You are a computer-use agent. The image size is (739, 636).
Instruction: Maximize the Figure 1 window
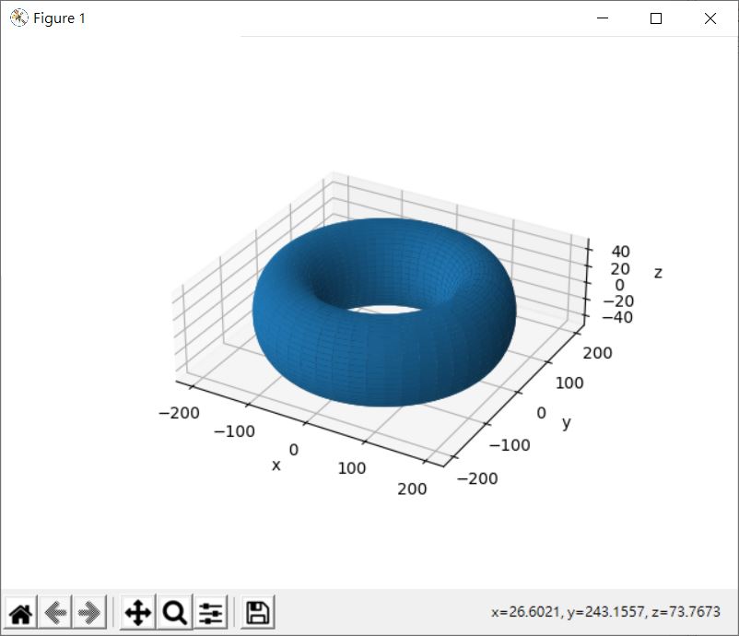click(x=656, y=18)
